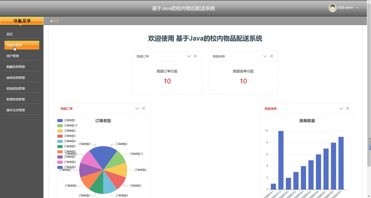Toggle 订单类型4 legend entry
The width and height of the screenshot is (371, 198).
point(67,141)
